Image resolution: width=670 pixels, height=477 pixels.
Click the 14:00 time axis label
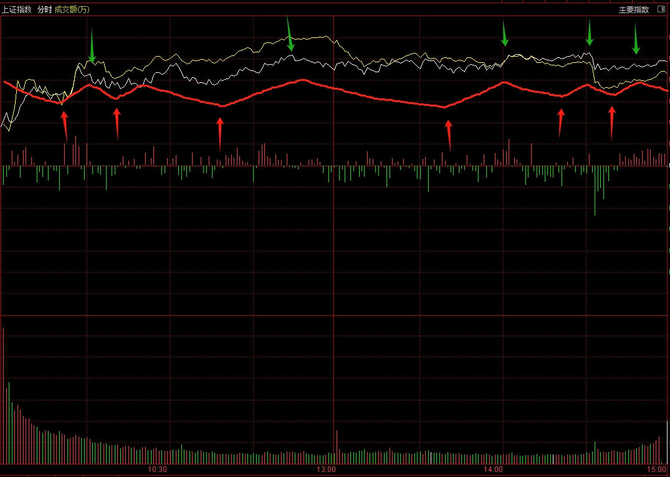point(494,470)
